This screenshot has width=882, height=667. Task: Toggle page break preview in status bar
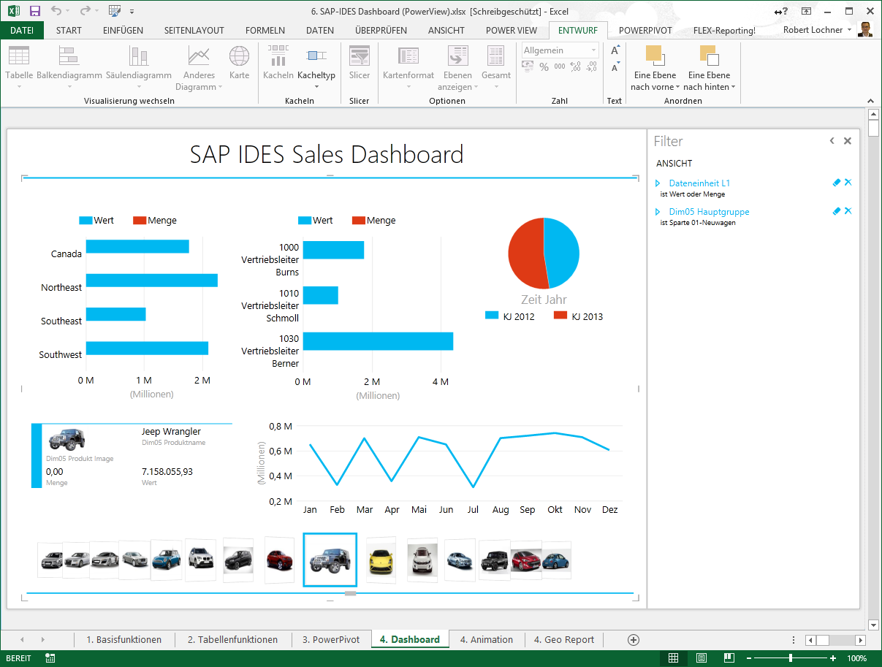728,658
